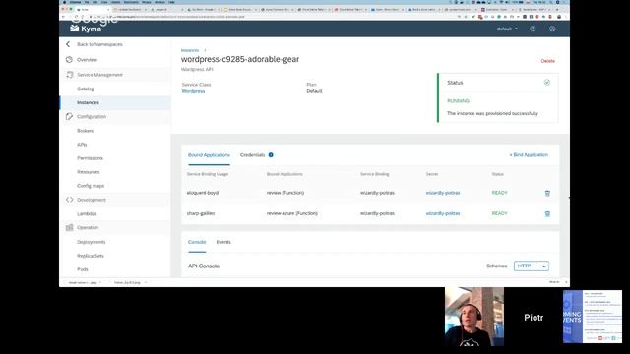Open Config maps in the sidebar
The image size is (630, 354).
(91, 186)
